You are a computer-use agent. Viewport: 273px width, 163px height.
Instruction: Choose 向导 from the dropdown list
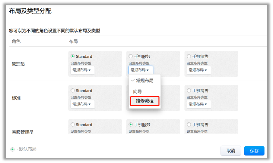coord(138,91)
